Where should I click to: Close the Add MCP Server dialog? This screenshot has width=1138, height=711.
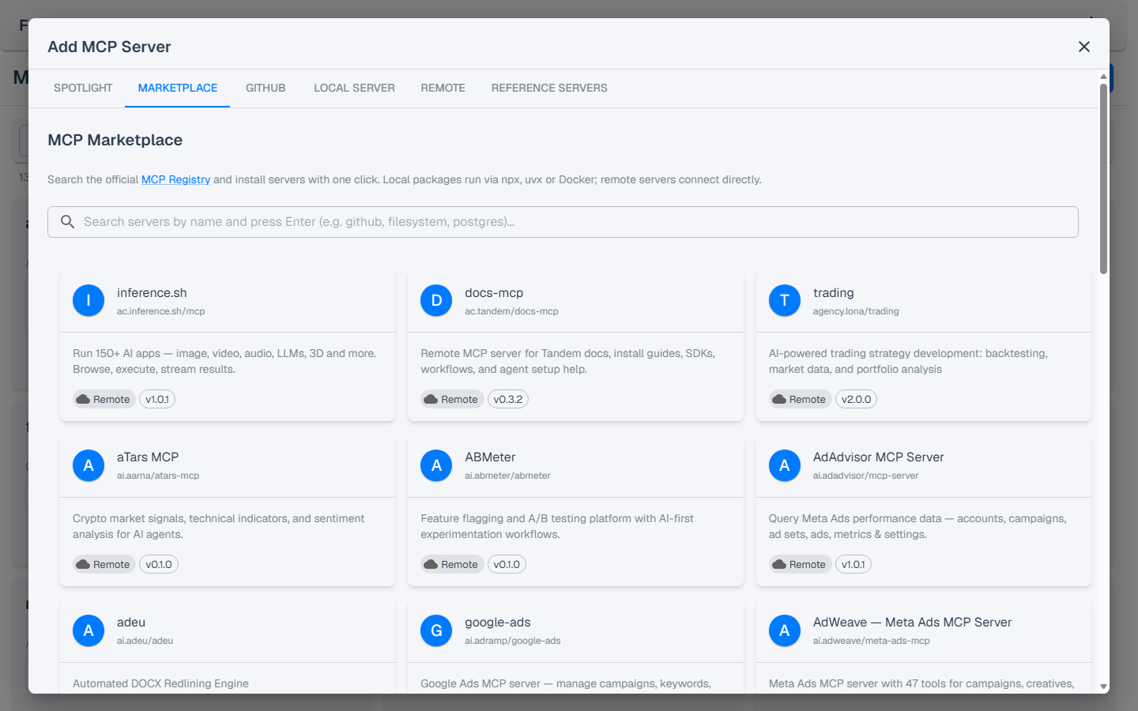coord(1084,47)
